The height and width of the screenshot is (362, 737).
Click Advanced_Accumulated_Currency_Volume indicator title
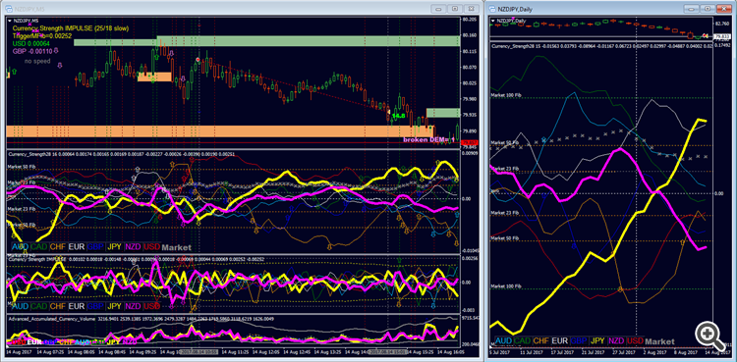51,319
